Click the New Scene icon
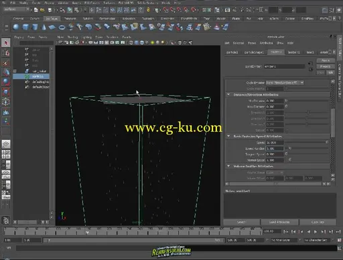This screenshot has height=260, width=343. click(x=36, y=10)
